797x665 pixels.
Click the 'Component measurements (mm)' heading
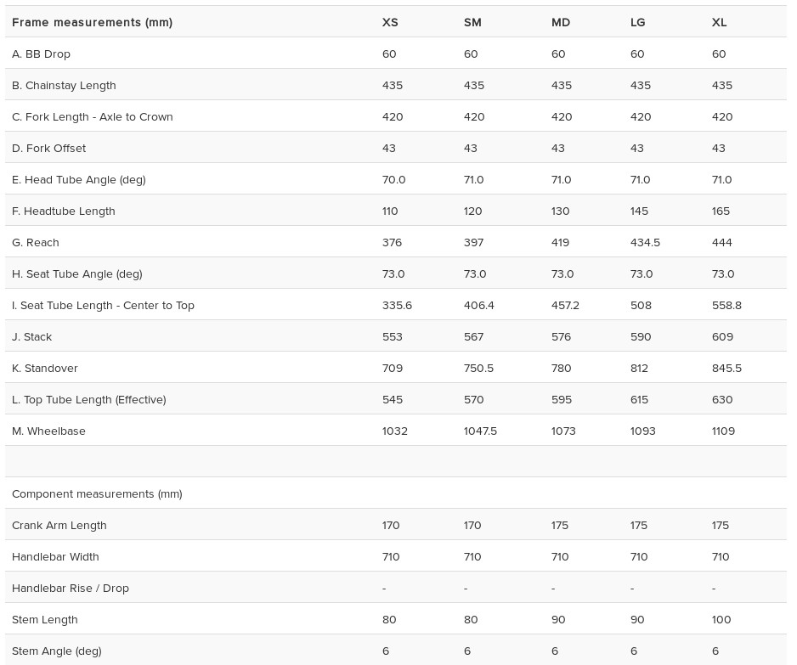coord(97,493)
